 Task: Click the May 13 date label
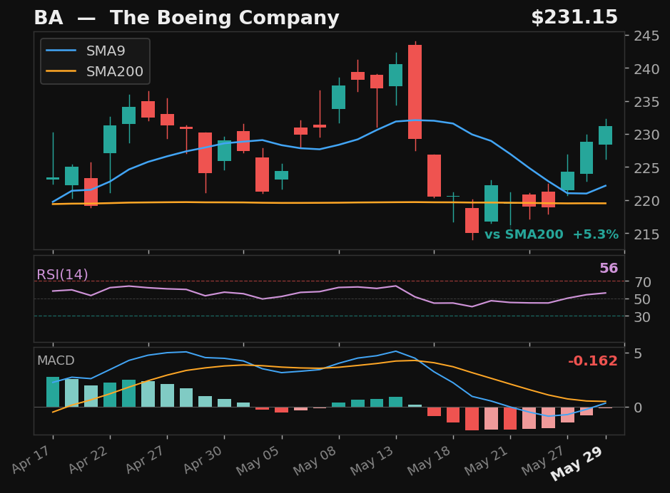coord(372,461)
